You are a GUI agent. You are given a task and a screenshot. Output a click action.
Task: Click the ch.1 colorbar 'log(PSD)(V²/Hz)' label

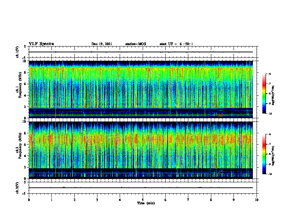(x=273, y=96)
